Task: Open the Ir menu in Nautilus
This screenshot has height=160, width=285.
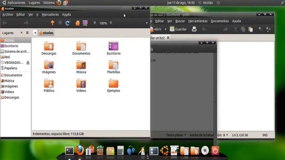Action: click(x=37, y=15)
